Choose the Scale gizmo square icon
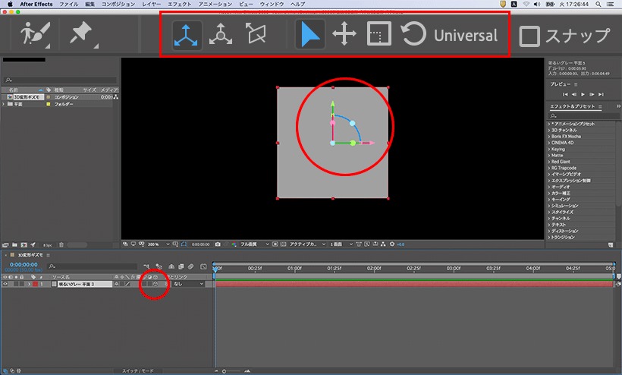 tap(379, 33)
